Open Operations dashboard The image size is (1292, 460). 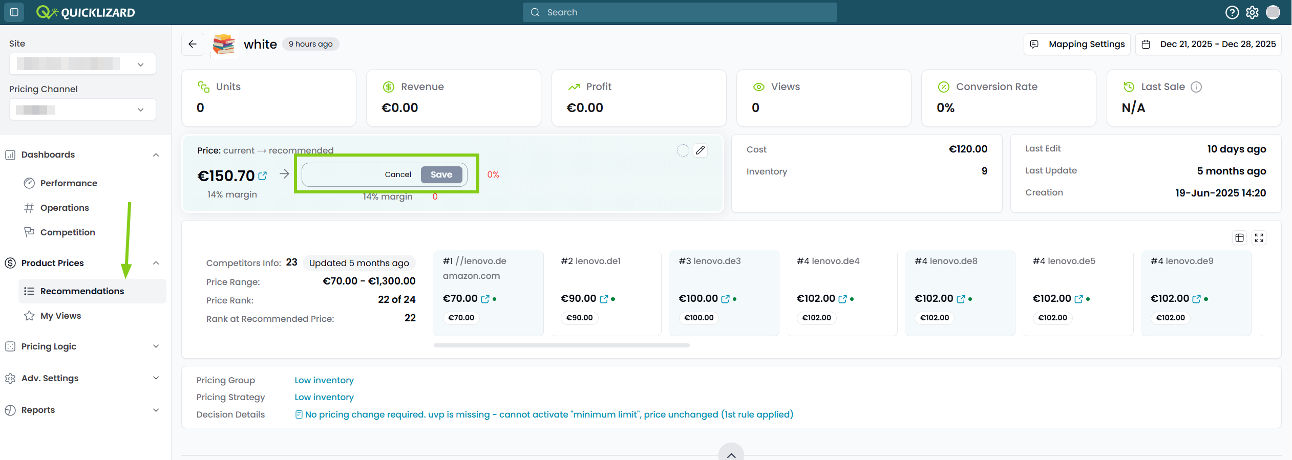pos(92,208)
